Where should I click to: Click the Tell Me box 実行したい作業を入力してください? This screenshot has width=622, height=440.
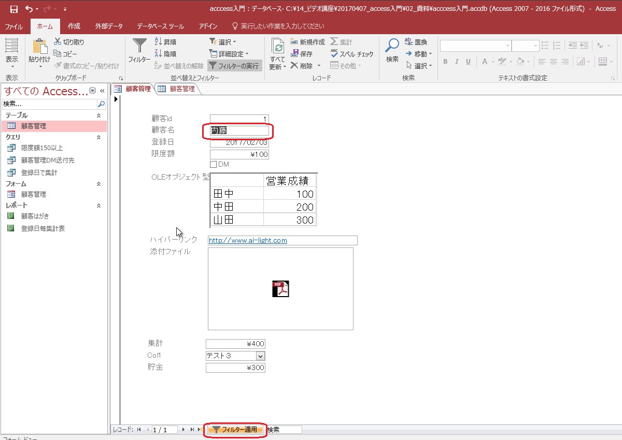click(278, 26)
